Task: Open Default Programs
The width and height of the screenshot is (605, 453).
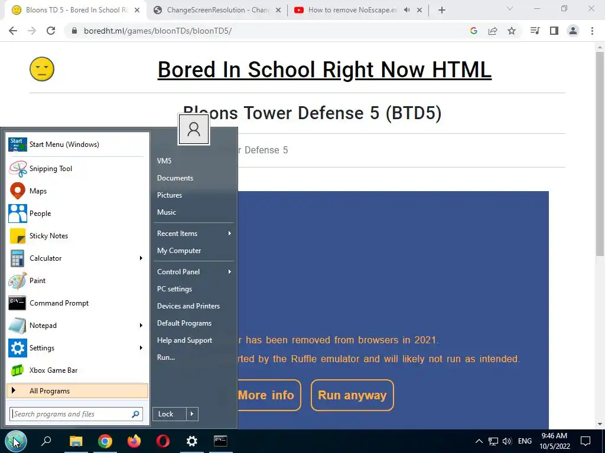Action: (x=184, y=323)
